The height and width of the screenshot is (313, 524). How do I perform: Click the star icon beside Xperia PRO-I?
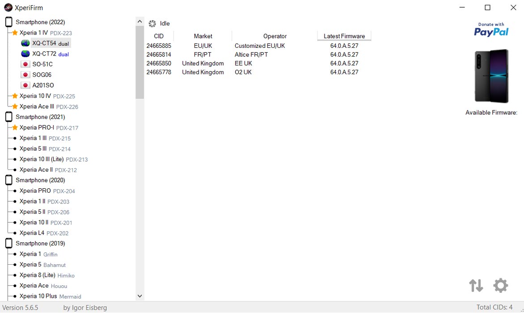click(x=15, y=127)
